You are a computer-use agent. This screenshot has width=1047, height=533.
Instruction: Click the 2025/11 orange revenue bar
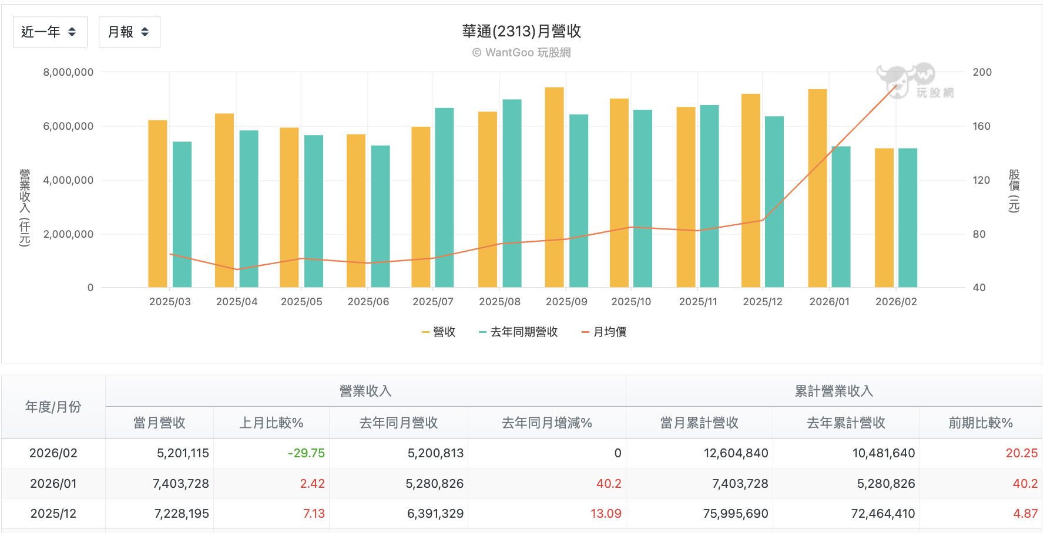click(686, 197)
